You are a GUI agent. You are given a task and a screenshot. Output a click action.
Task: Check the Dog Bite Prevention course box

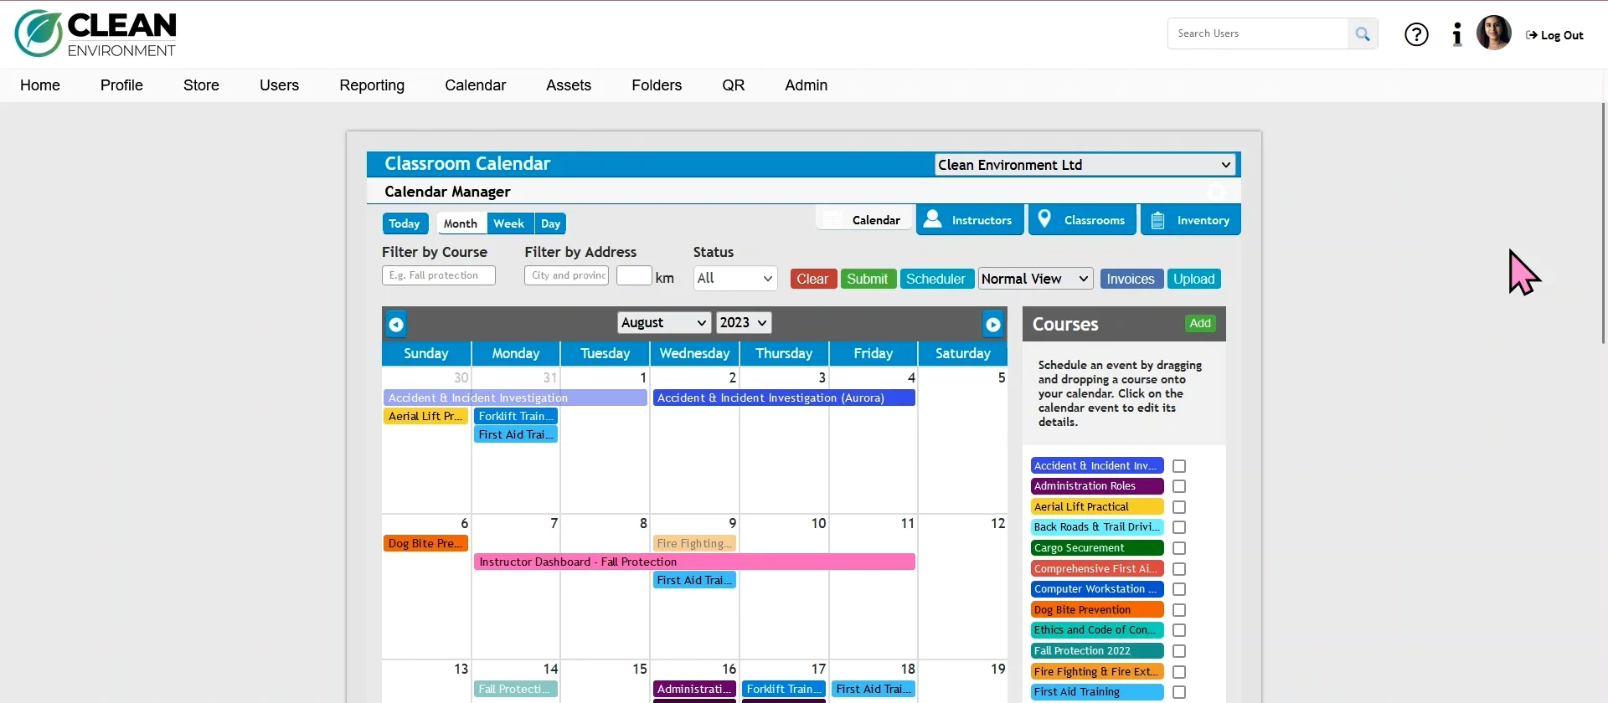(x=1179, y=610)
